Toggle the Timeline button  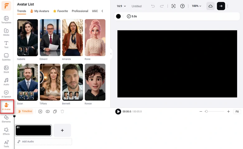(x=25, y=111)
